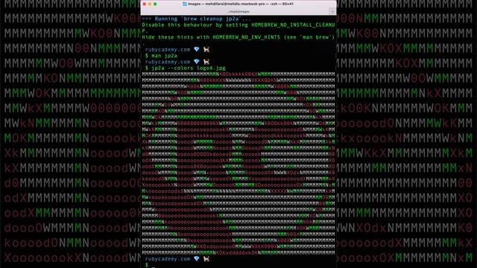Viewport: 477px width, 268px height.
Task: Select the images directory tab in tab bar
Action: point(238,12)
